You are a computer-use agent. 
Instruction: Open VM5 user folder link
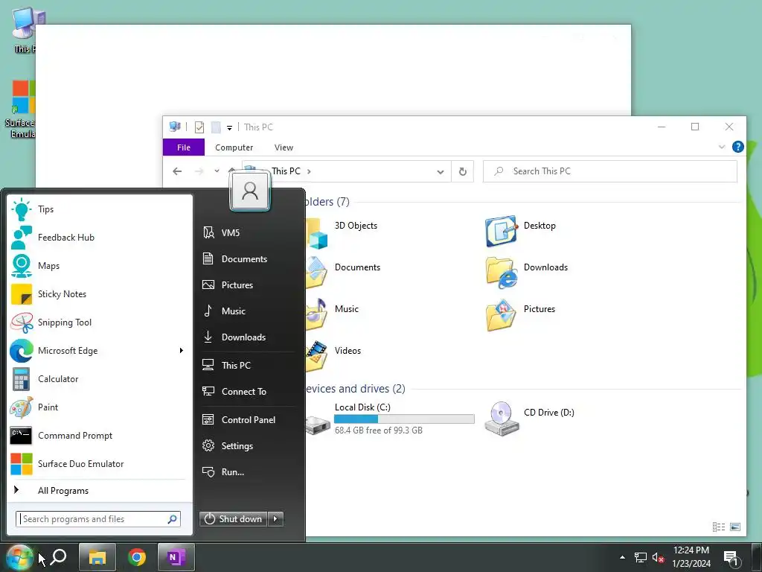click(x=248, y=232)
